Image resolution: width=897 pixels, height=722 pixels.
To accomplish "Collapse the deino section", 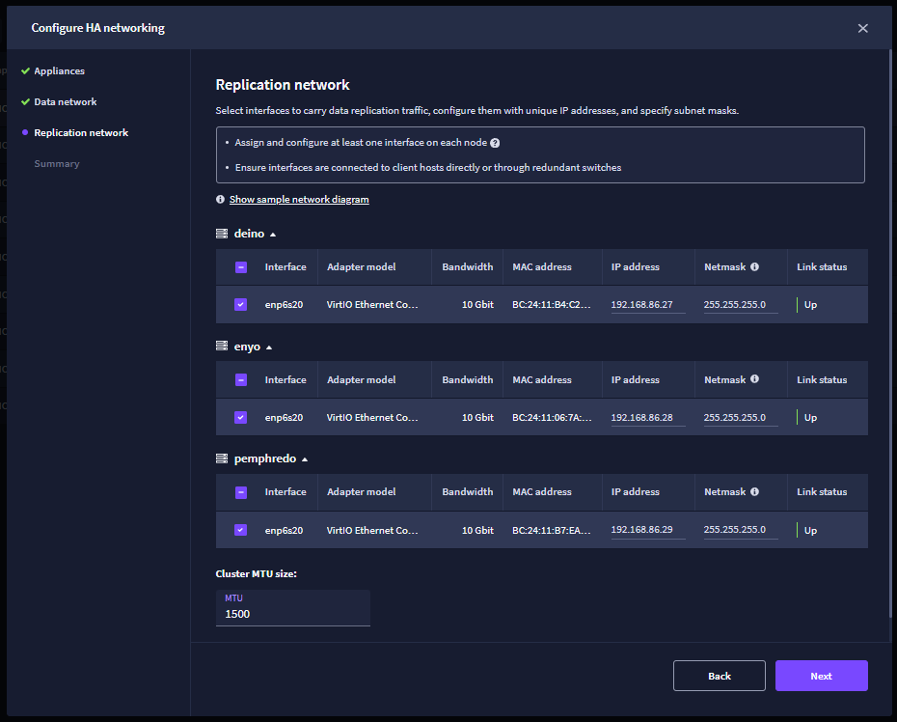I will pyautogui.click(x=273, y=235).
